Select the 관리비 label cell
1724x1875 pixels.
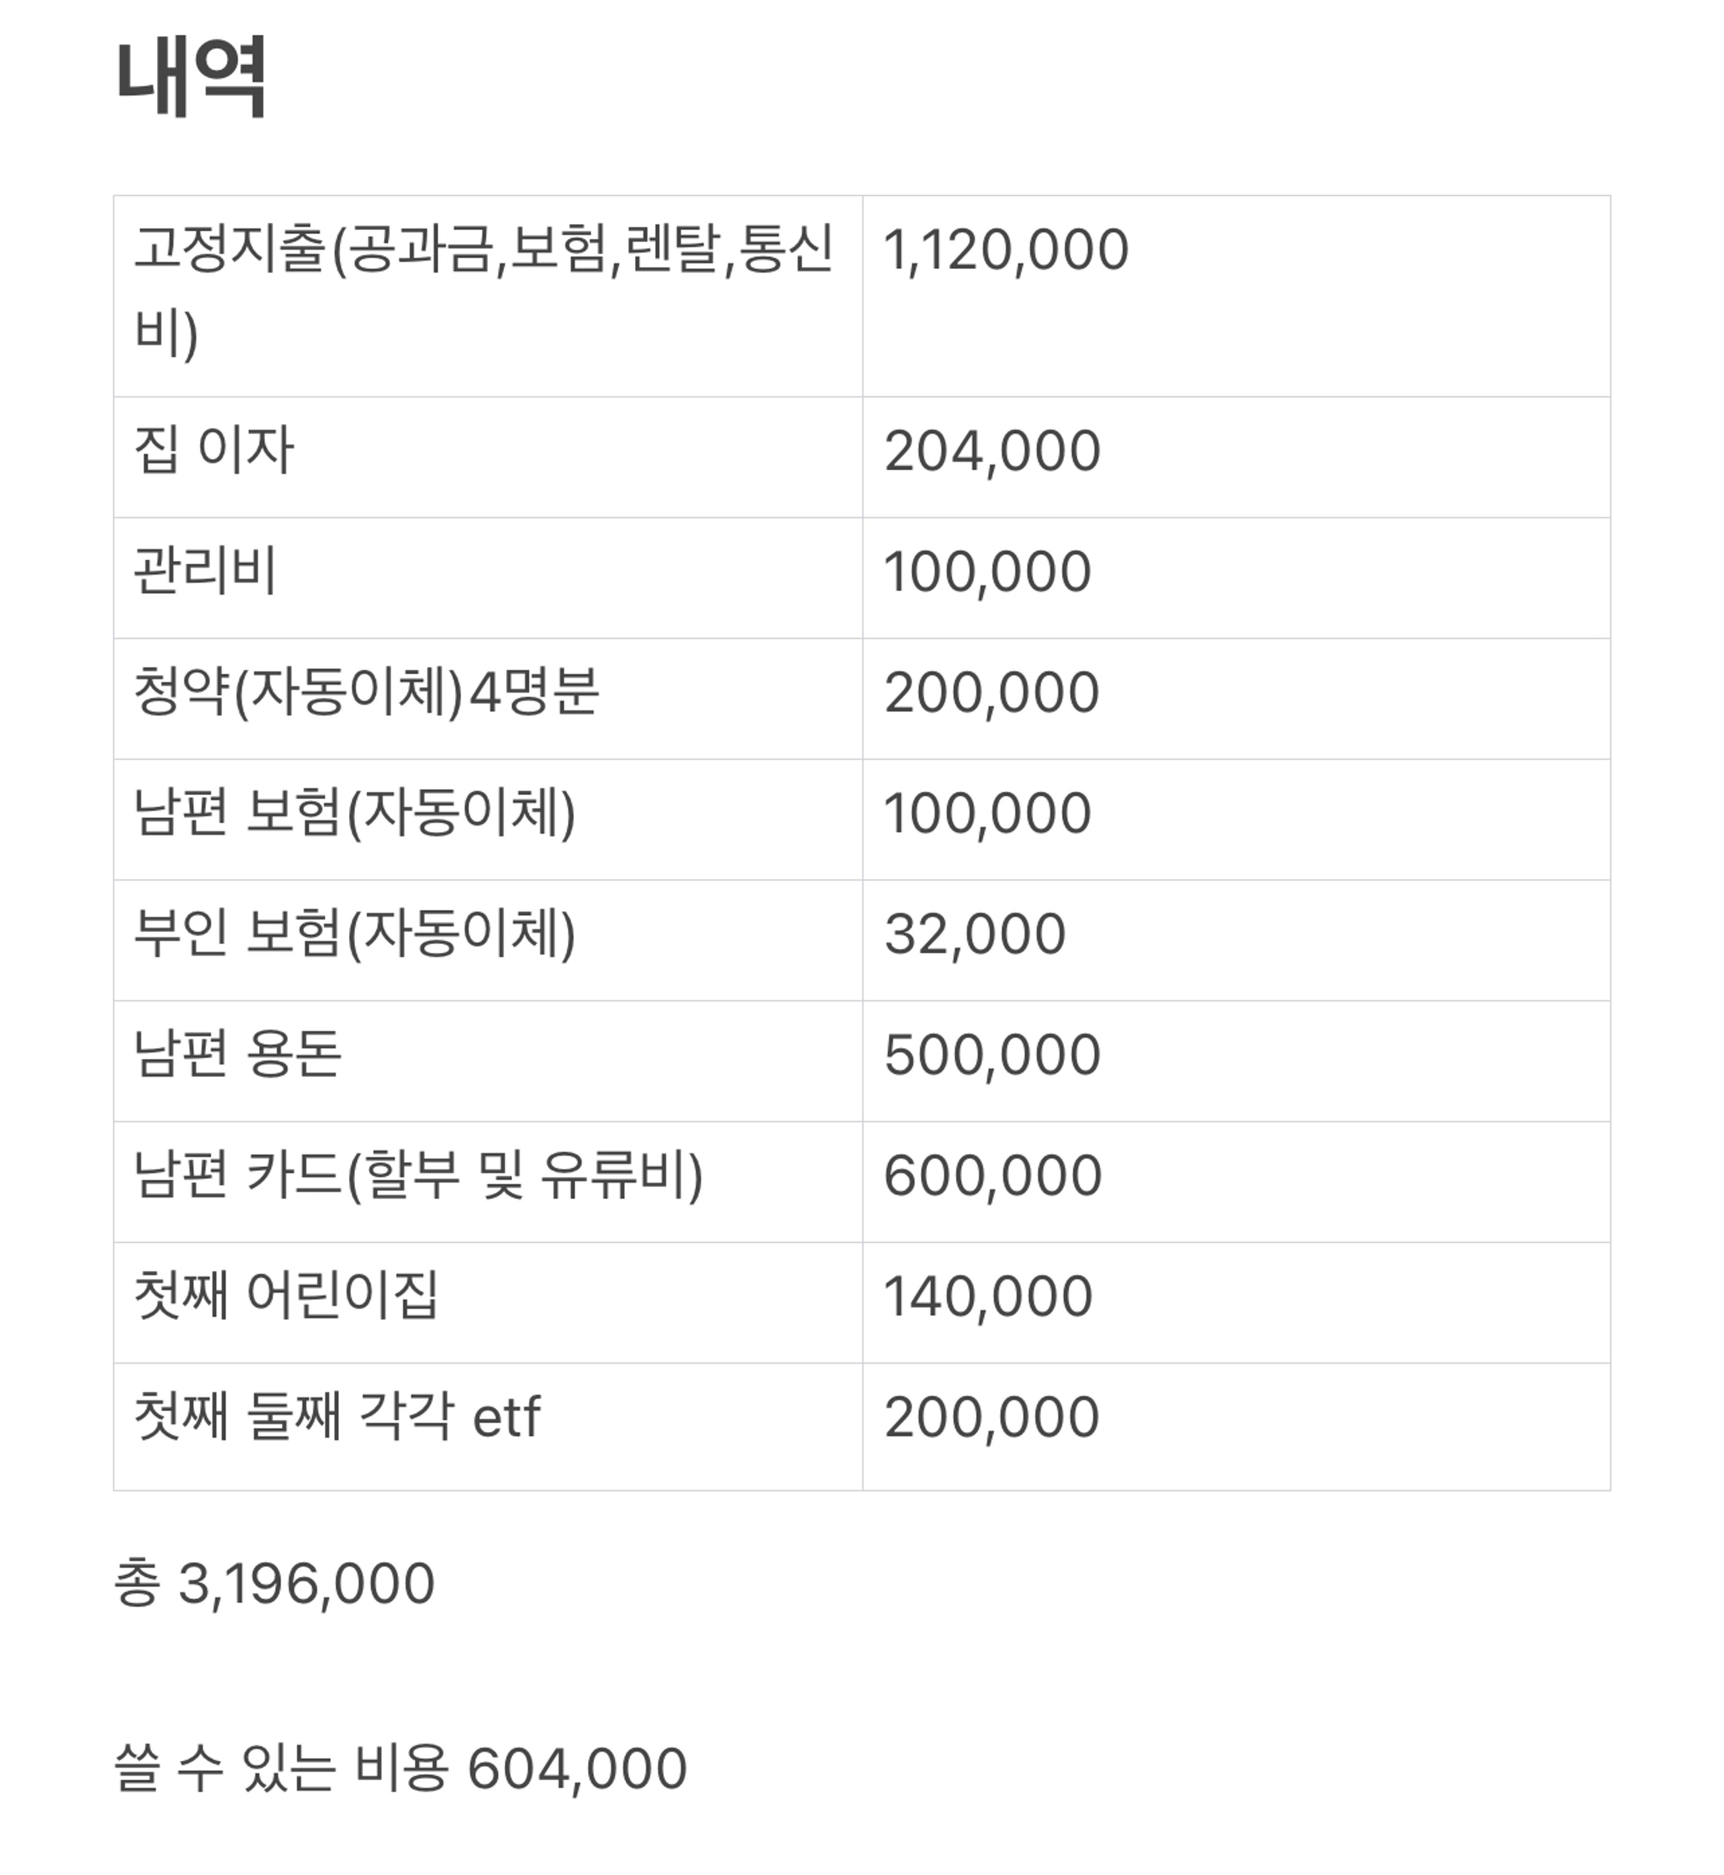488,578
